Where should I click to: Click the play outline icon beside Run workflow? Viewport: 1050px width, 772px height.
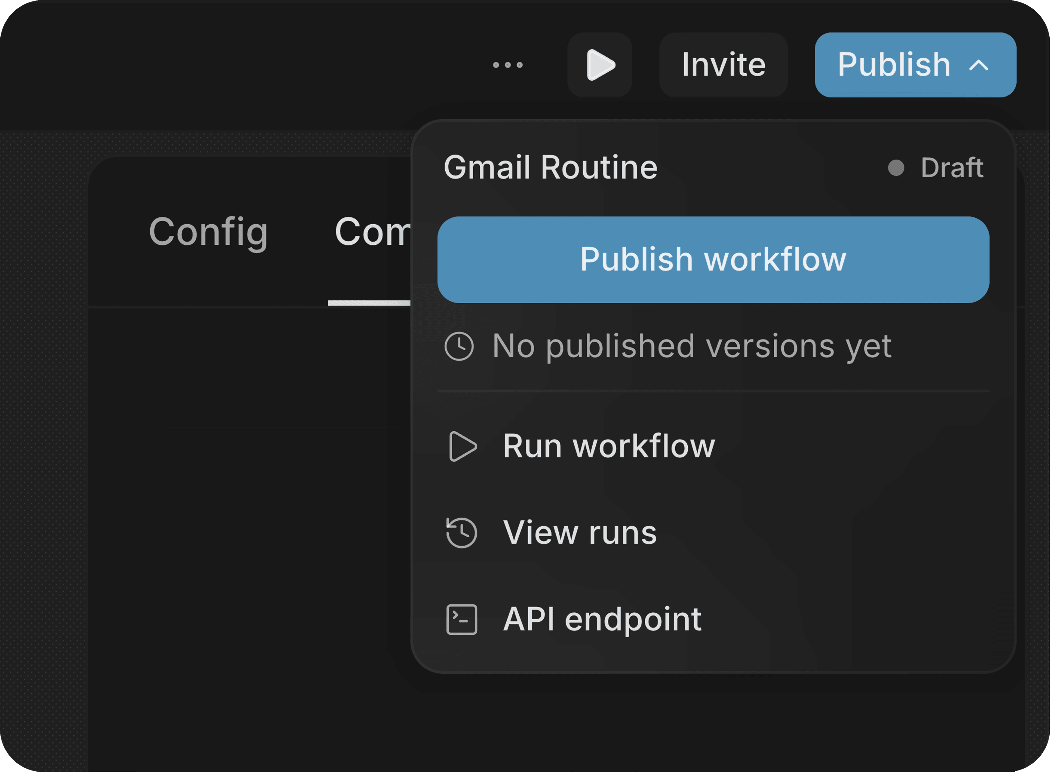tap(463, 446)
